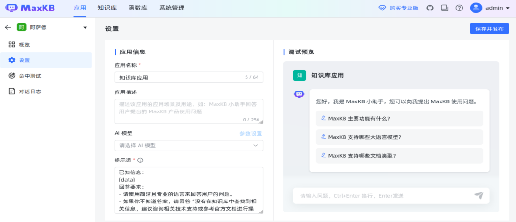Click the 应用描述 resize handle

tap(261, 122)
